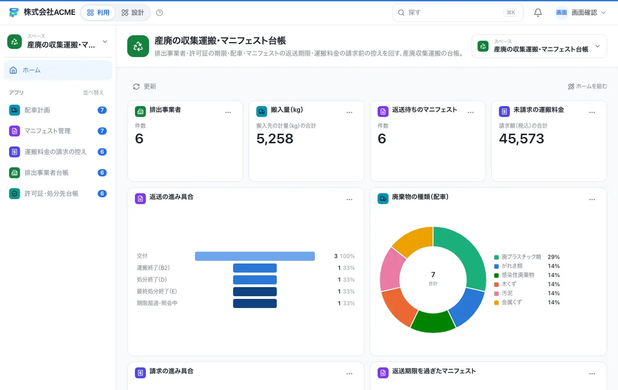Screen dimensions: 618x390
Task: Switch to 利用 mode
Action: coord(98,13)
